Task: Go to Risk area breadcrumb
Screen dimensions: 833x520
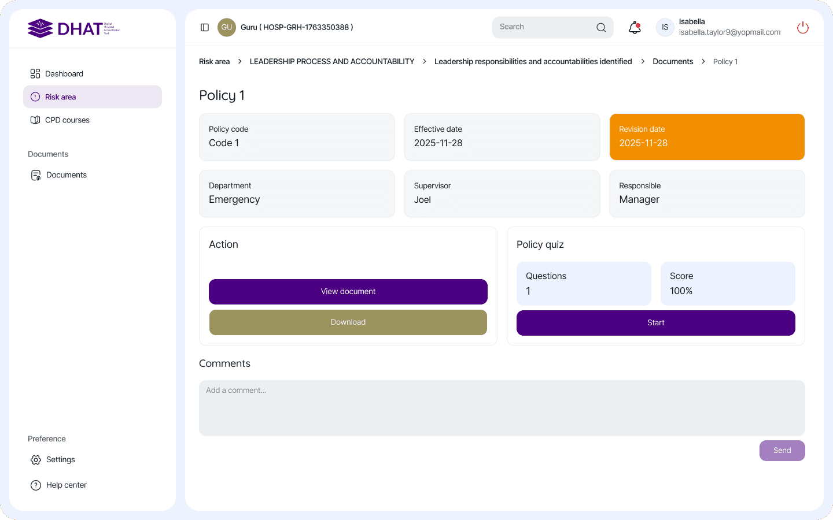Action: click(x=214, y=62)
